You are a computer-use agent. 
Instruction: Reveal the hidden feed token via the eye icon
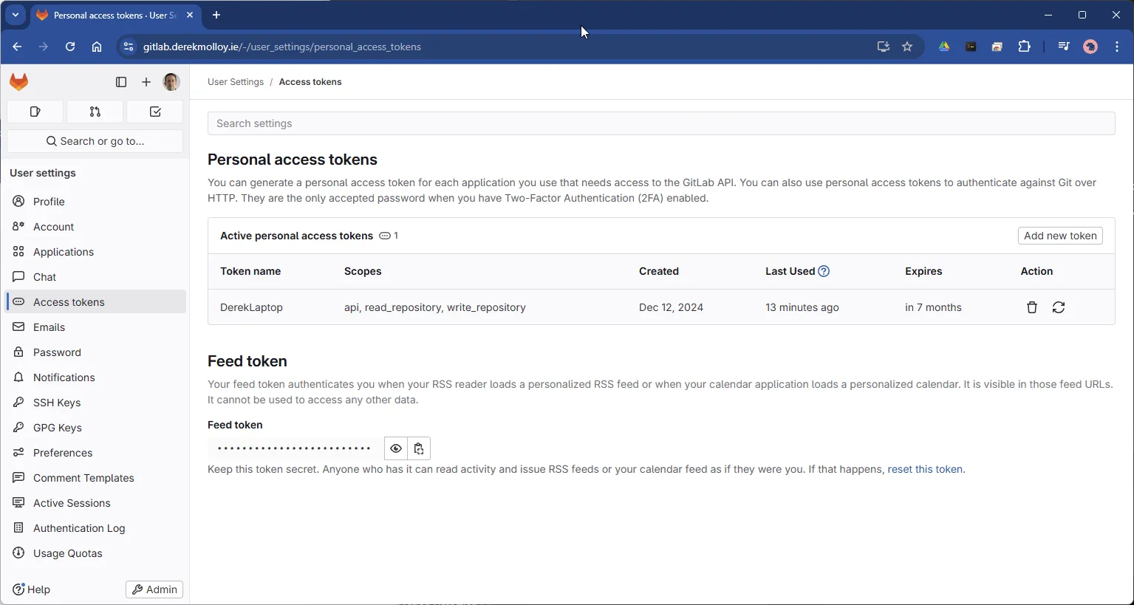pyautogui.click(x=396, y=448)
